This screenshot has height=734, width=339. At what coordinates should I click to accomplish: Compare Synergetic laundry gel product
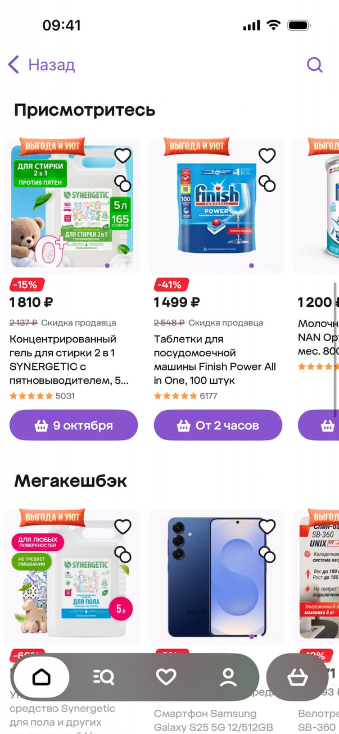(123, 183)
